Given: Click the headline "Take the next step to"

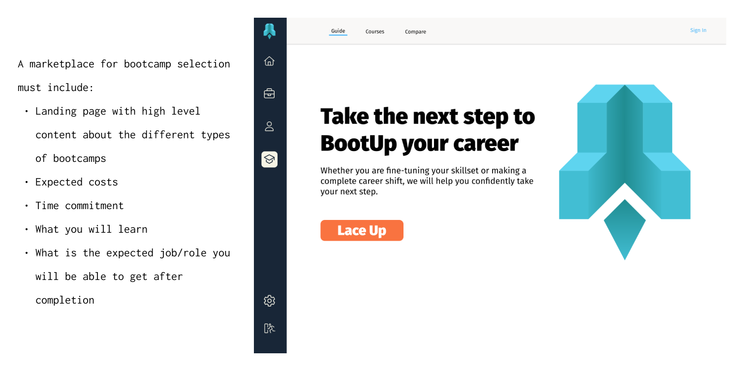Looking at the screenshot, I should [428, 117].
